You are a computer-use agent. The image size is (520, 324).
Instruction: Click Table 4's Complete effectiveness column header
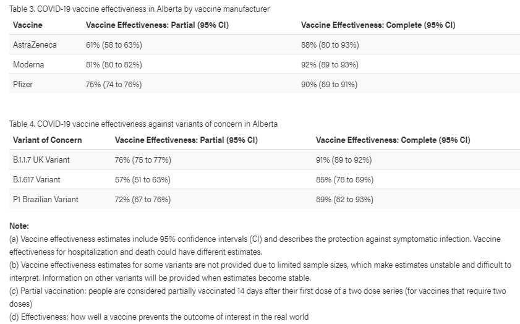coord(393,140)
